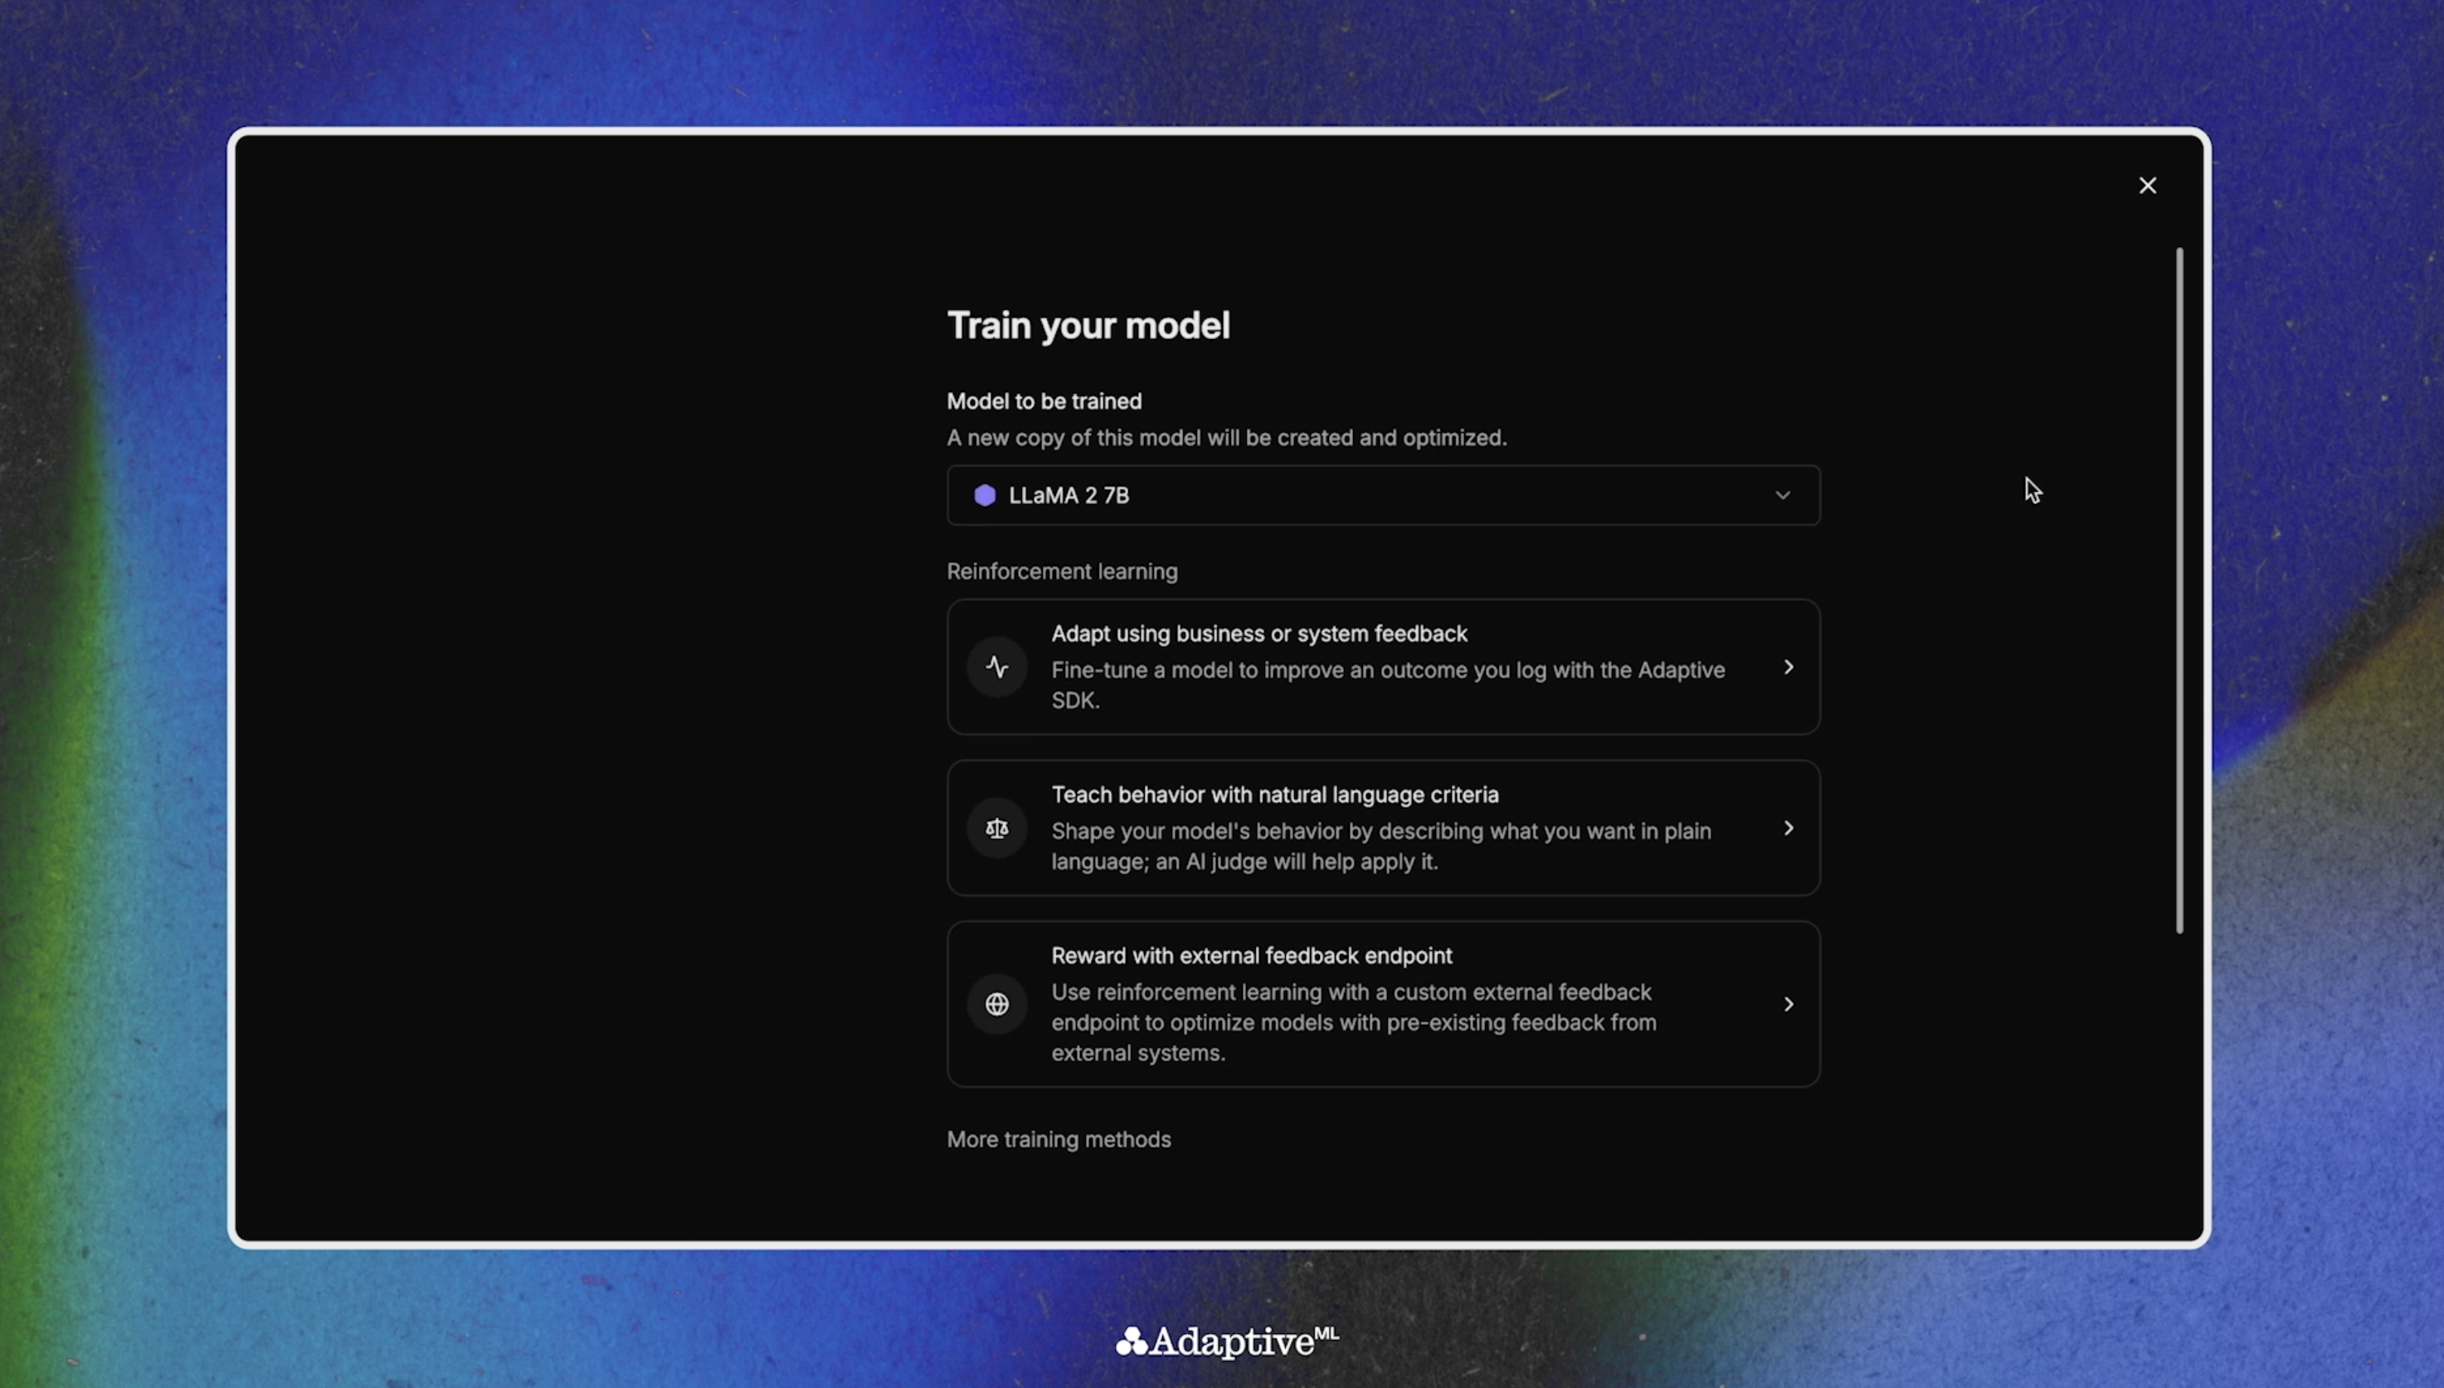Image resolution: width=2444 pixels, height=1388 pixels.
Task: Select Reward with external feedback endpoint
Action: tap(1251, 956)
